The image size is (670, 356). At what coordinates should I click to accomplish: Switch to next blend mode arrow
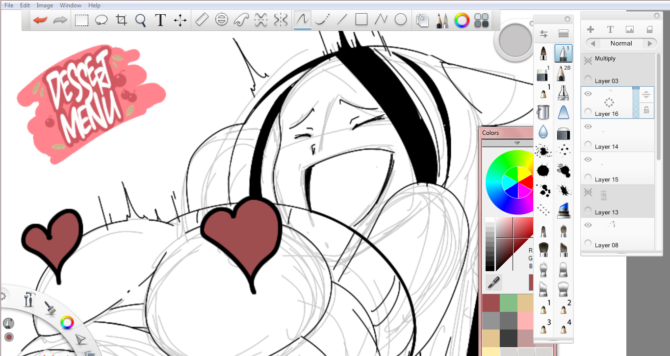(650, 43)
